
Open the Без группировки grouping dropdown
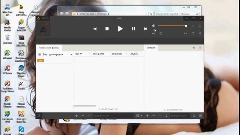click(57, 54)
